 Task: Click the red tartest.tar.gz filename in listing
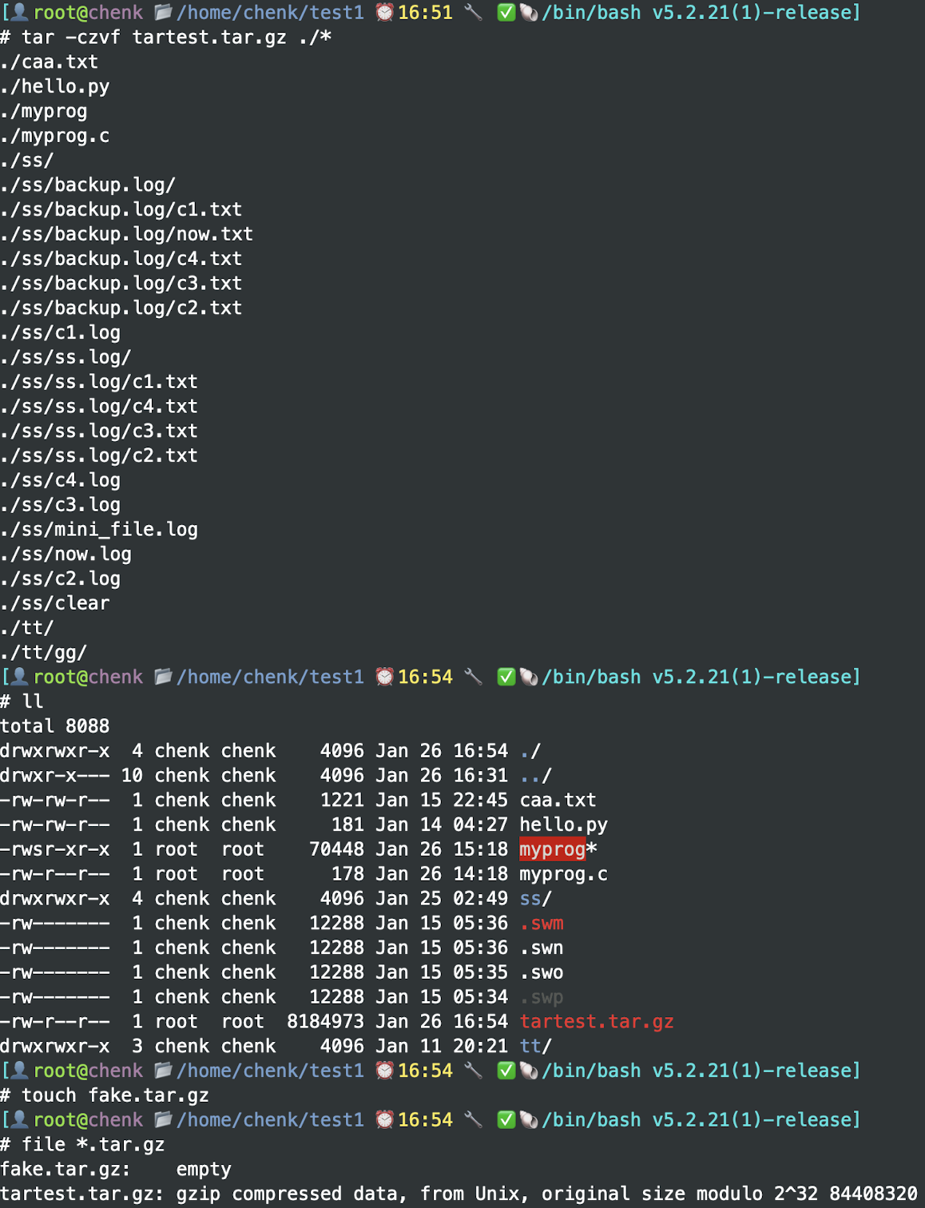pyautogui.click(x=596, y=1022)
